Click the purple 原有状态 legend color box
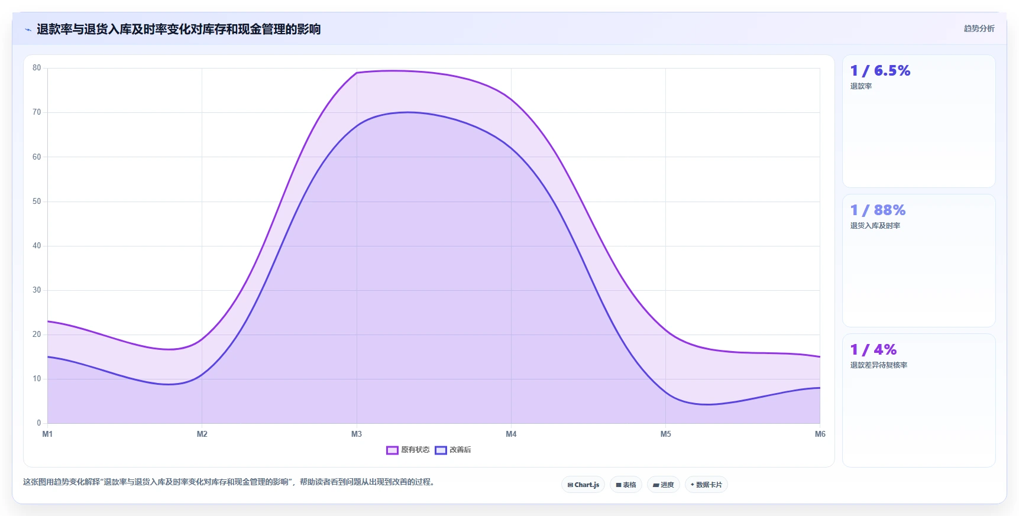Viewport: 1019px width, 516px height. pos(392,450)
